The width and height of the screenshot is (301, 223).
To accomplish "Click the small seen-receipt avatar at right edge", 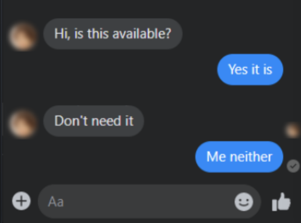I will (293, 130).
